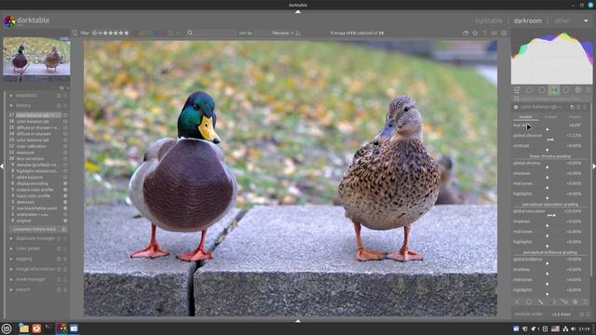The image size is (596, 335).
Task: Select drawn and parametric mask icon
Action: (563, 301)
